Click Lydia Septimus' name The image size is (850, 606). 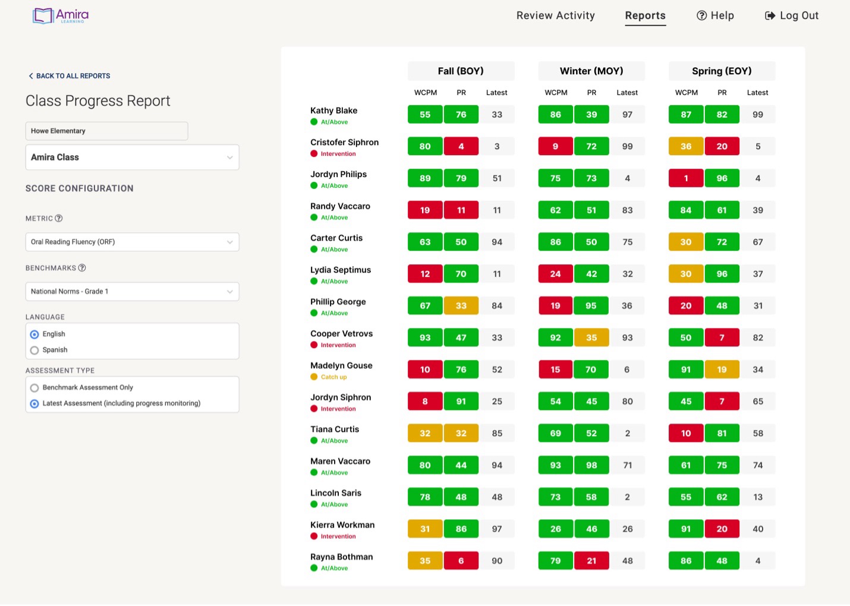(341, 270)
